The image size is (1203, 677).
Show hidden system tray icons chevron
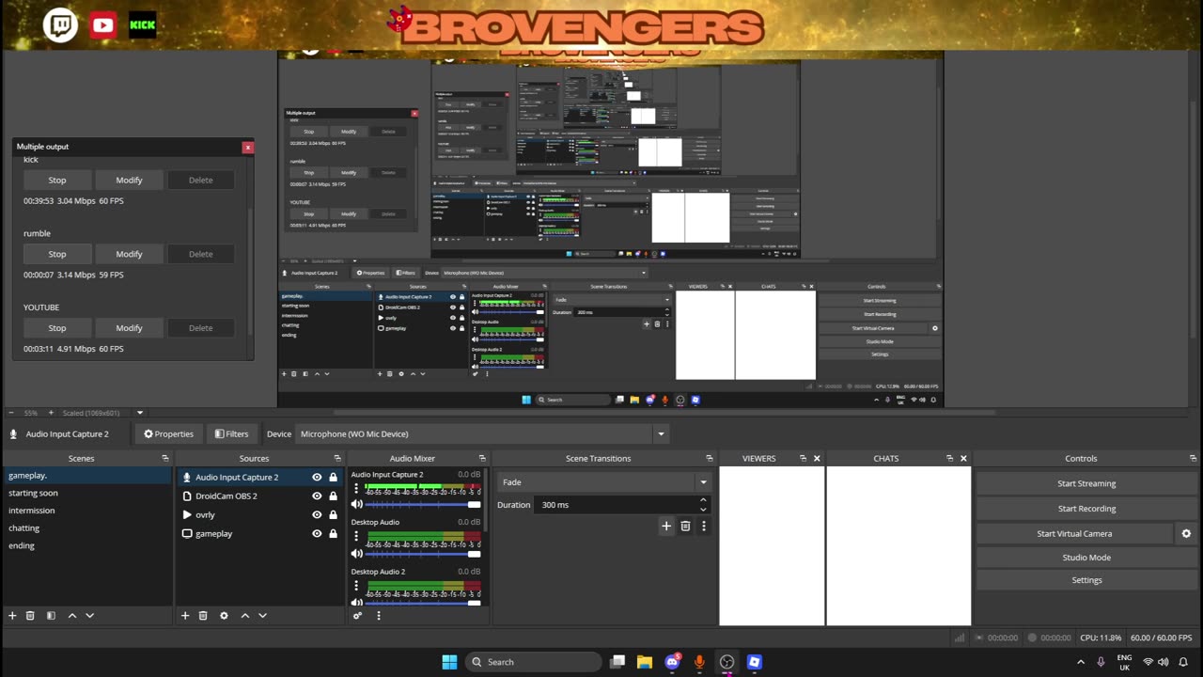point(1081,662)
